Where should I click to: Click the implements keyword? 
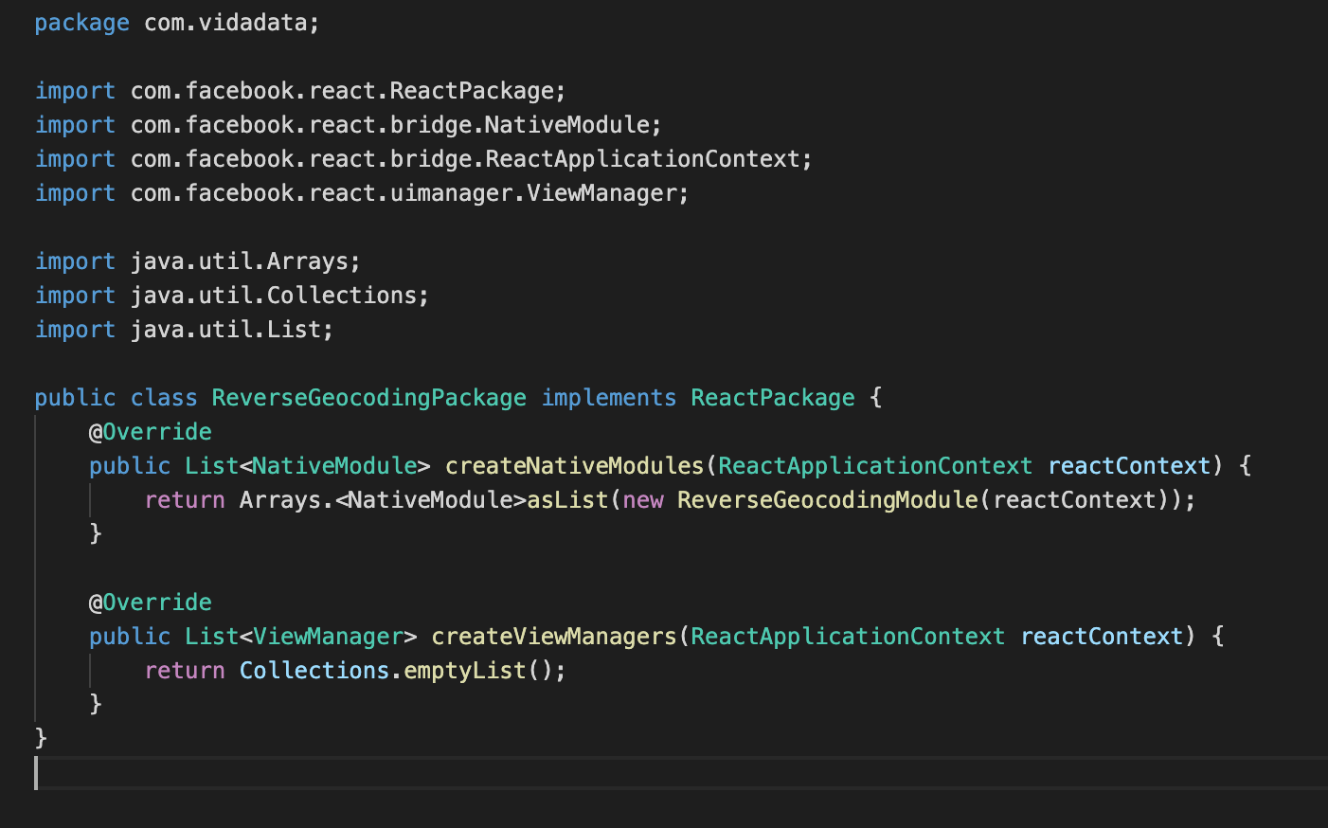[609, 397]
